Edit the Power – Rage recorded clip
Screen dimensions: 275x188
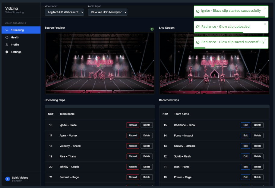[x=245, y=177]
